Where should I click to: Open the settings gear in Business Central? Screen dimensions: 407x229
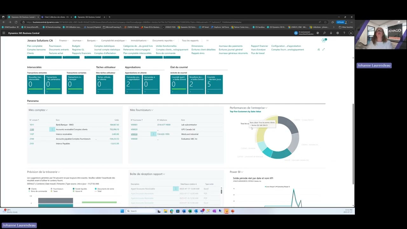coord(338,33)
